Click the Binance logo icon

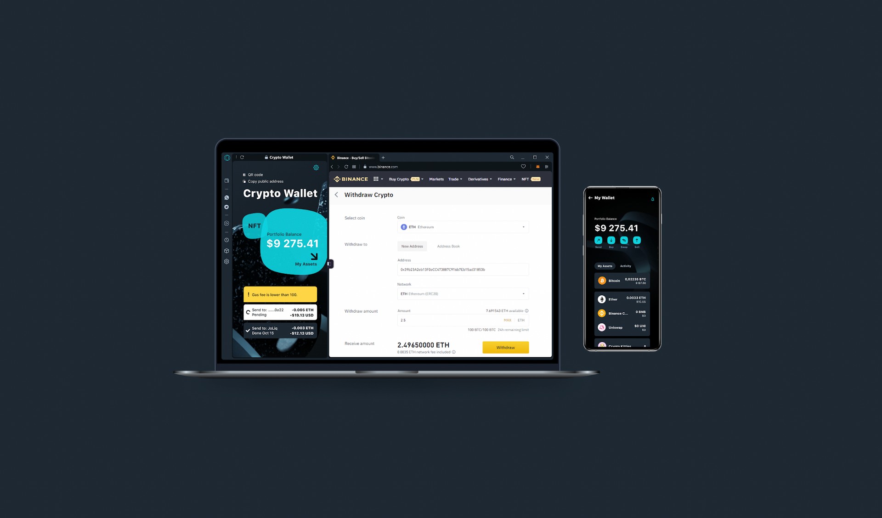[x=336, y=179]
